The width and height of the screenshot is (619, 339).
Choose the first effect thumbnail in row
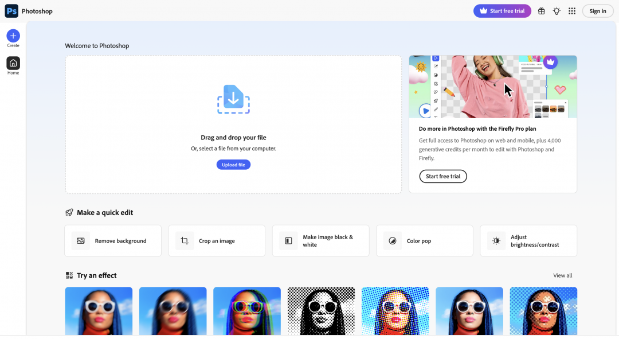tap(99, 310)
